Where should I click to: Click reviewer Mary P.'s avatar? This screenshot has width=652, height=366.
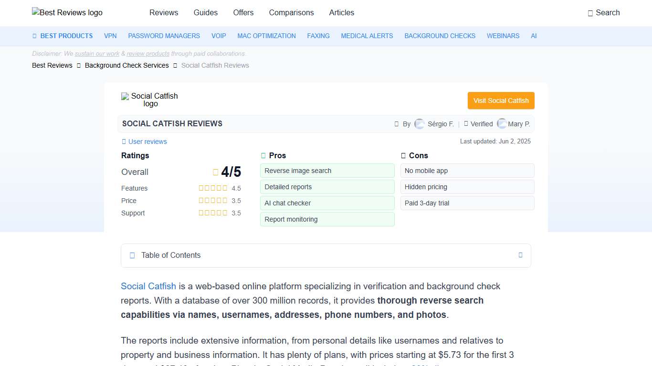[502, 123]
